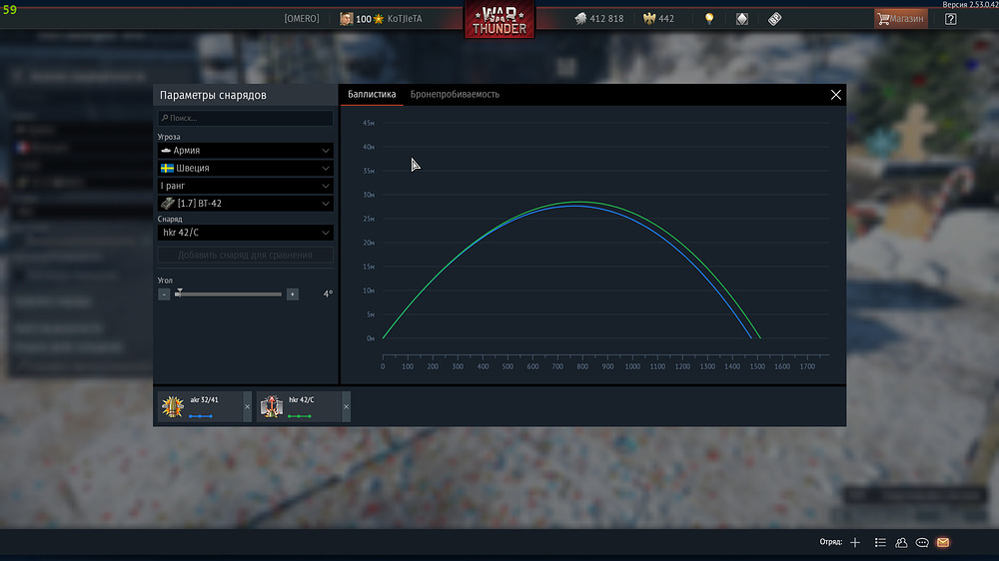999x561 pixels.
Task: Click the lightbulb icon in top bar
Action: (709, 19)
